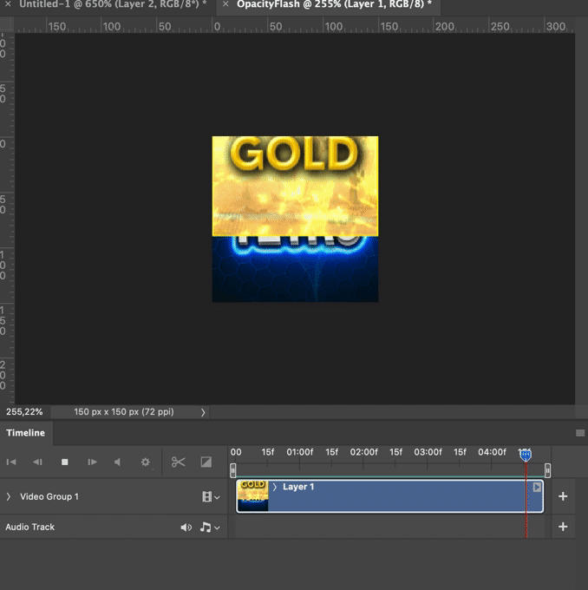The image size is (588, 590).
Task: Step back to previous frame
Action: (x=37, y=462)
